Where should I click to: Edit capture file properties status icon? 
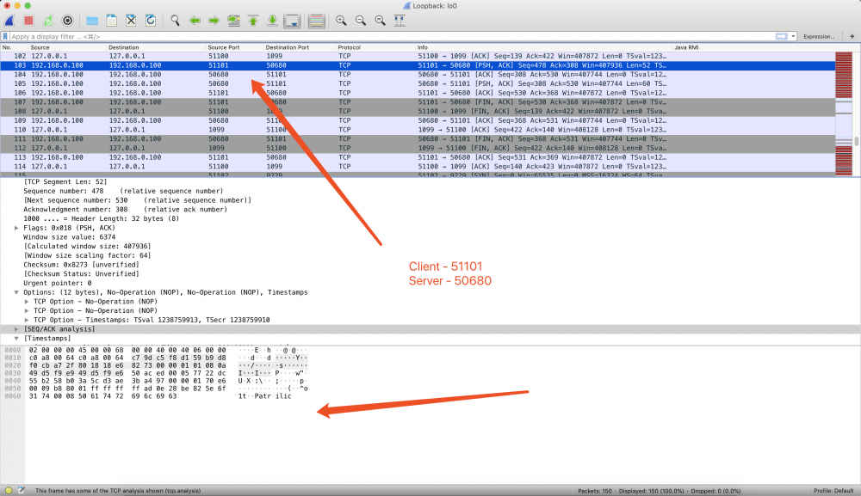(22, 491)
